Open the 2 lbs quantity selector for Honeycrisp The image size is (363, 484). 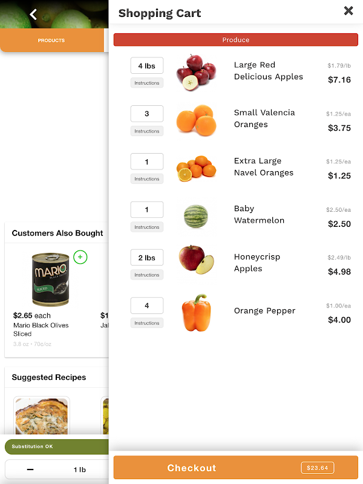pos(147,258)
